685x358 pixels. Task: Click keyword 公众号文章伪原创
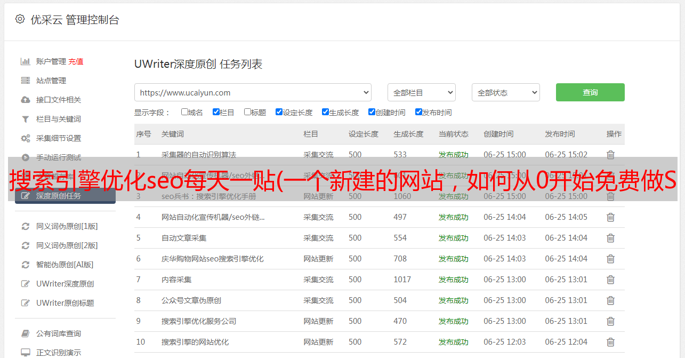[191, 300]
